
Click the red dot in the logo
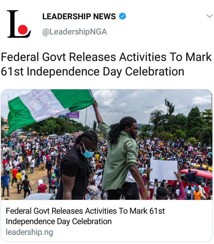23,29
